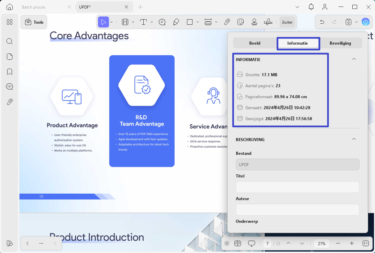Collapse the BESCHRIJVING section
This screenshot has width=375, height=253.
(354, 139)
